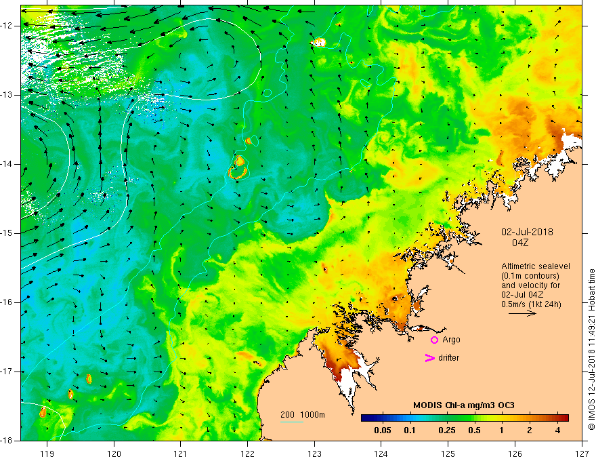This screenshot has height=461, width=596.
Task: Click longitude axis label 122
Action: pos(247,454)
